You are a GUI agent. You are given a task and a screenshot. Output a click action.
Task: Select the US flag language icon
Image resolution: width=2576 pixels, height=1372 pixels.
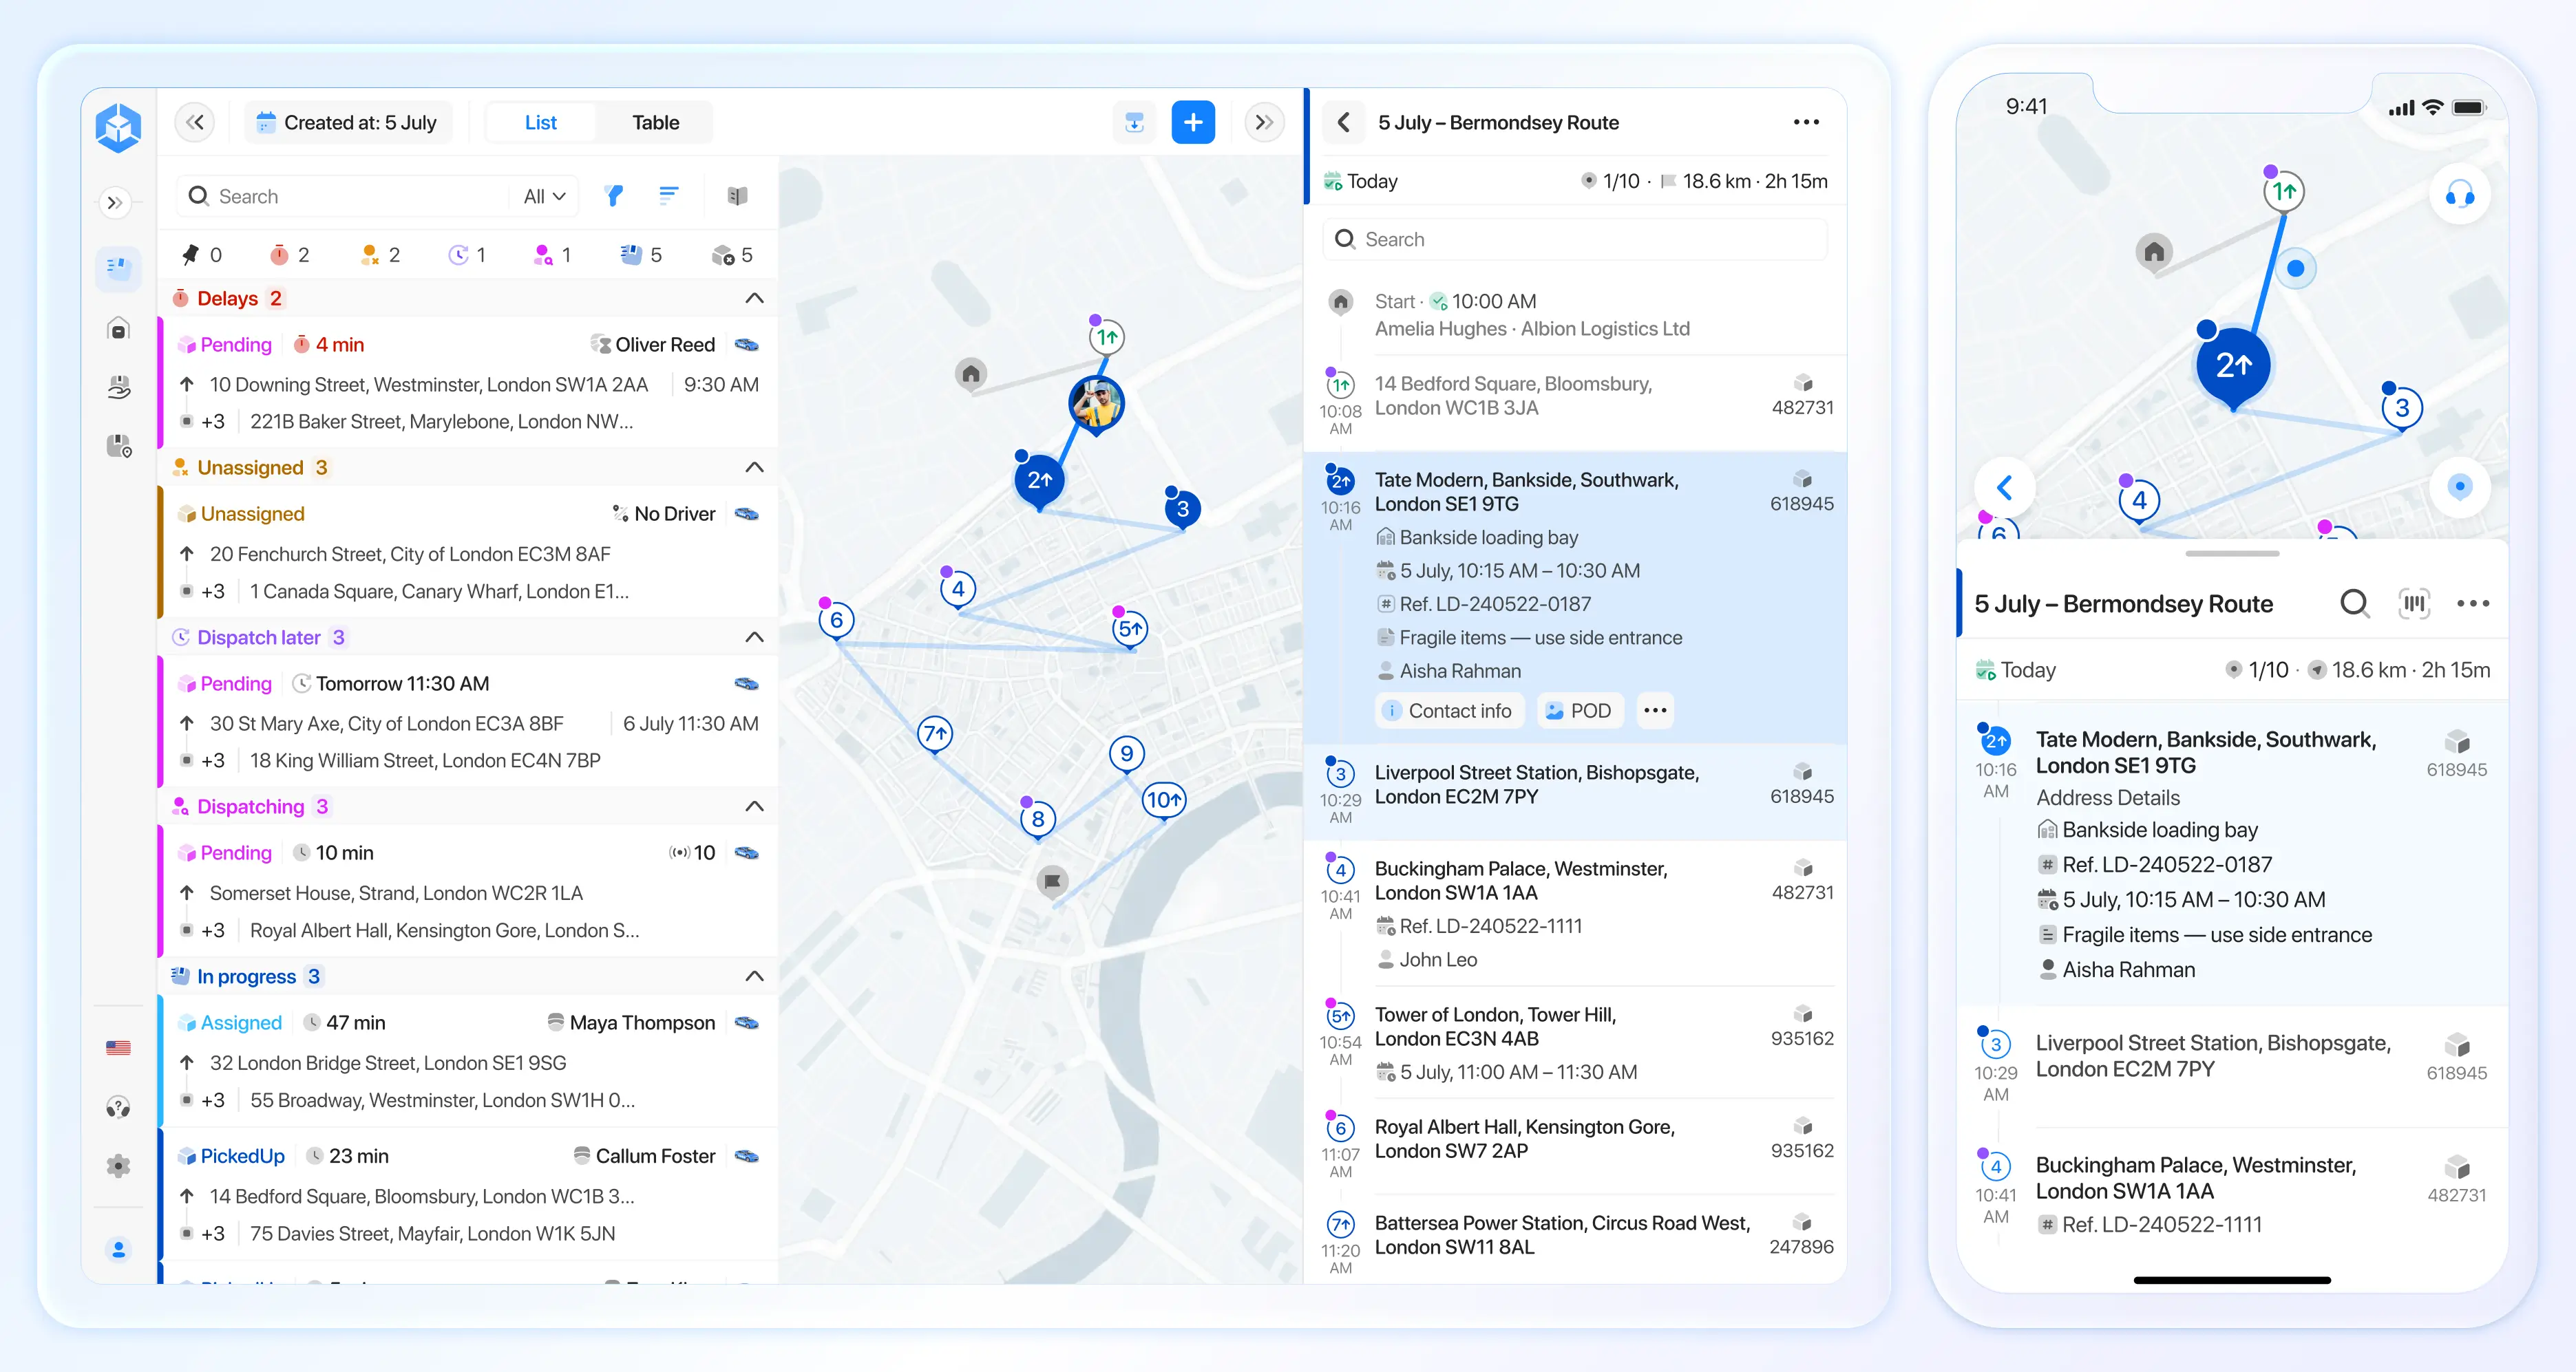(x=118, y=1047)
